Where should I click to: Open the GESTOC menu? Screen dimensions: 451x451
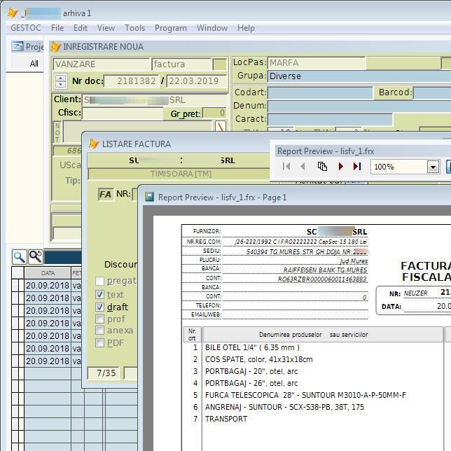(26, 28)
